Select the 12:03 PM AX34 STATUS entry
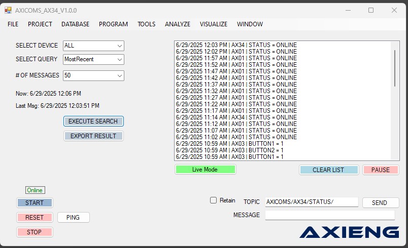Viewport: 408px width, 248px height. click(x=283, y=45)
